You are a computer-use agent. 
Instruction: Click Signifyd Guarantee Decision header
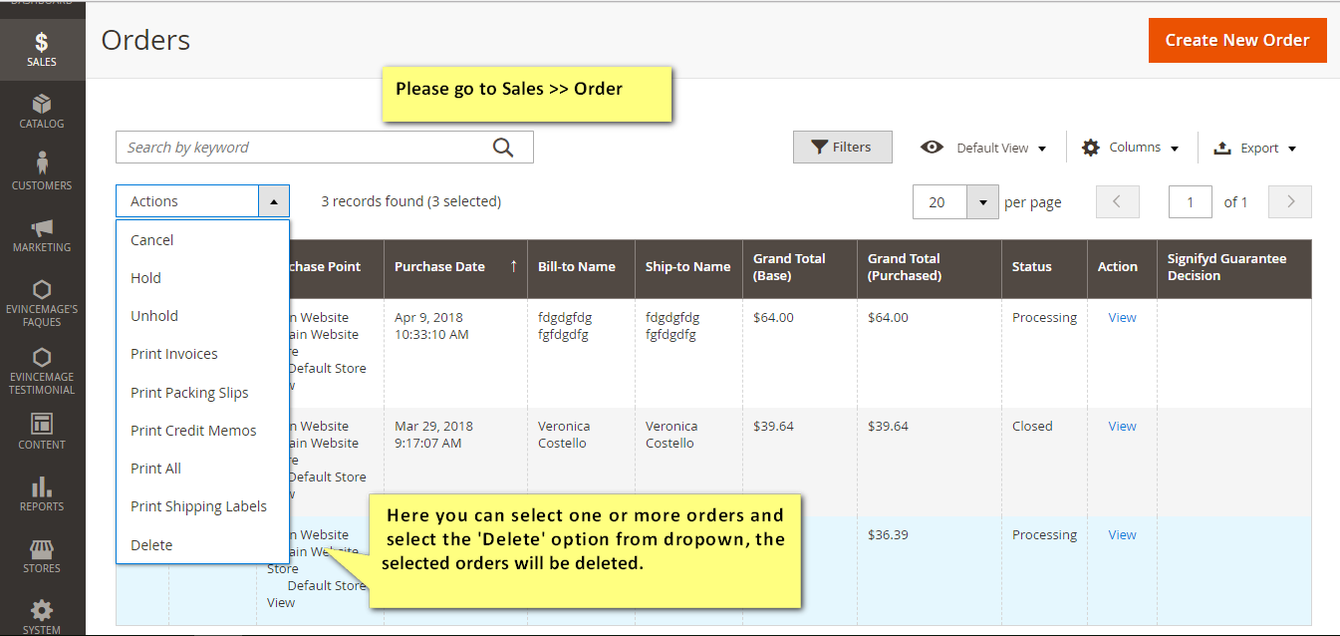tap(1234, 269)
